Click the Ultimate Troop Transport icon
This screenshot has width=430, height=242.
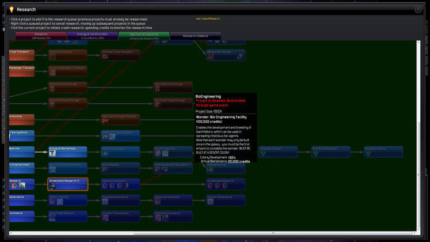point(105,57)
